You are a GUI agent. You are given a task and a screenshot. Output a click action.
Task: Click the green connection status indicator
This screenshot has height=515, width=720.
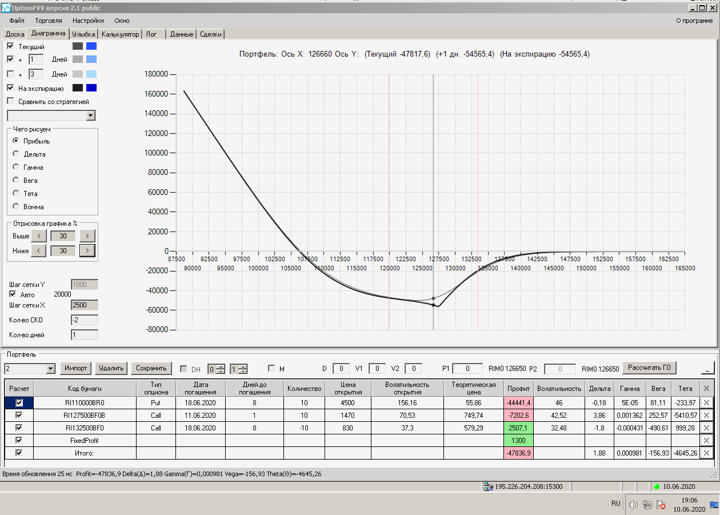pos(657,486)
